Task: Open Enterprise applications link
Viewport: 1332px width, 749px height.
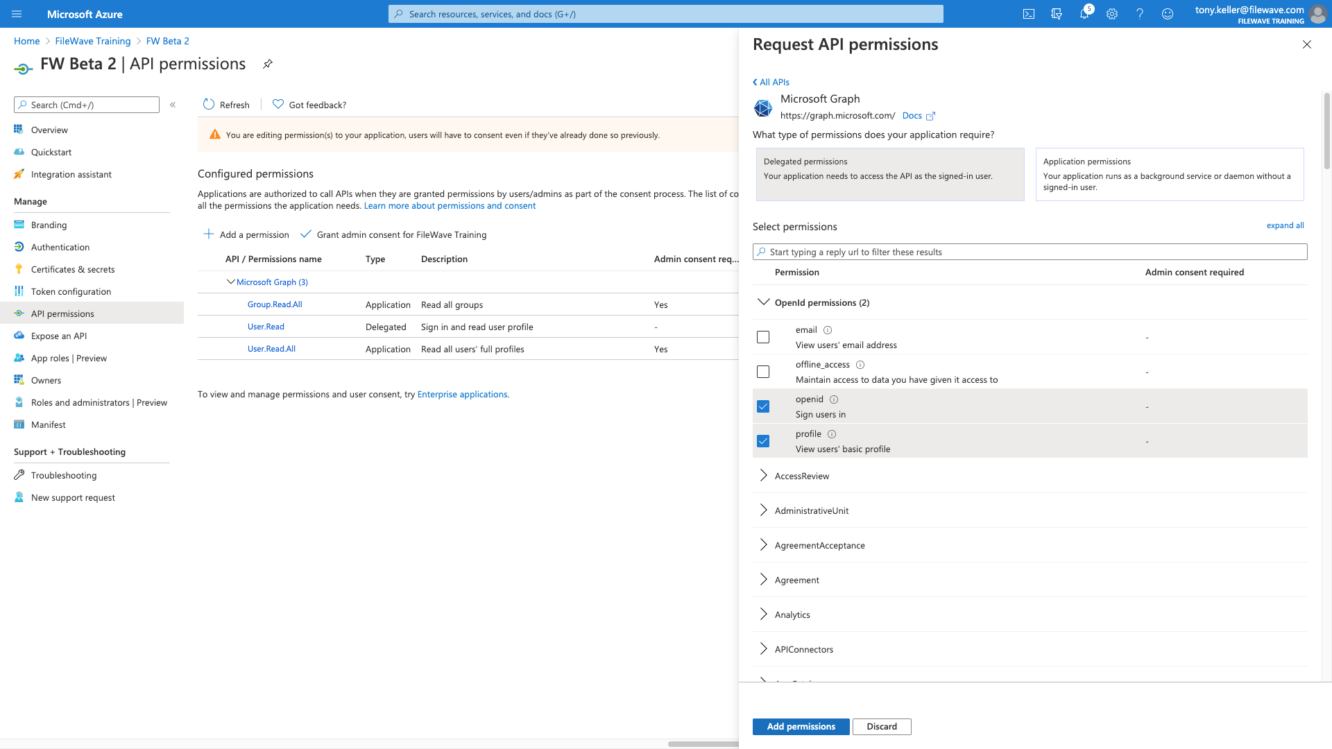Action: pos(462,394)
